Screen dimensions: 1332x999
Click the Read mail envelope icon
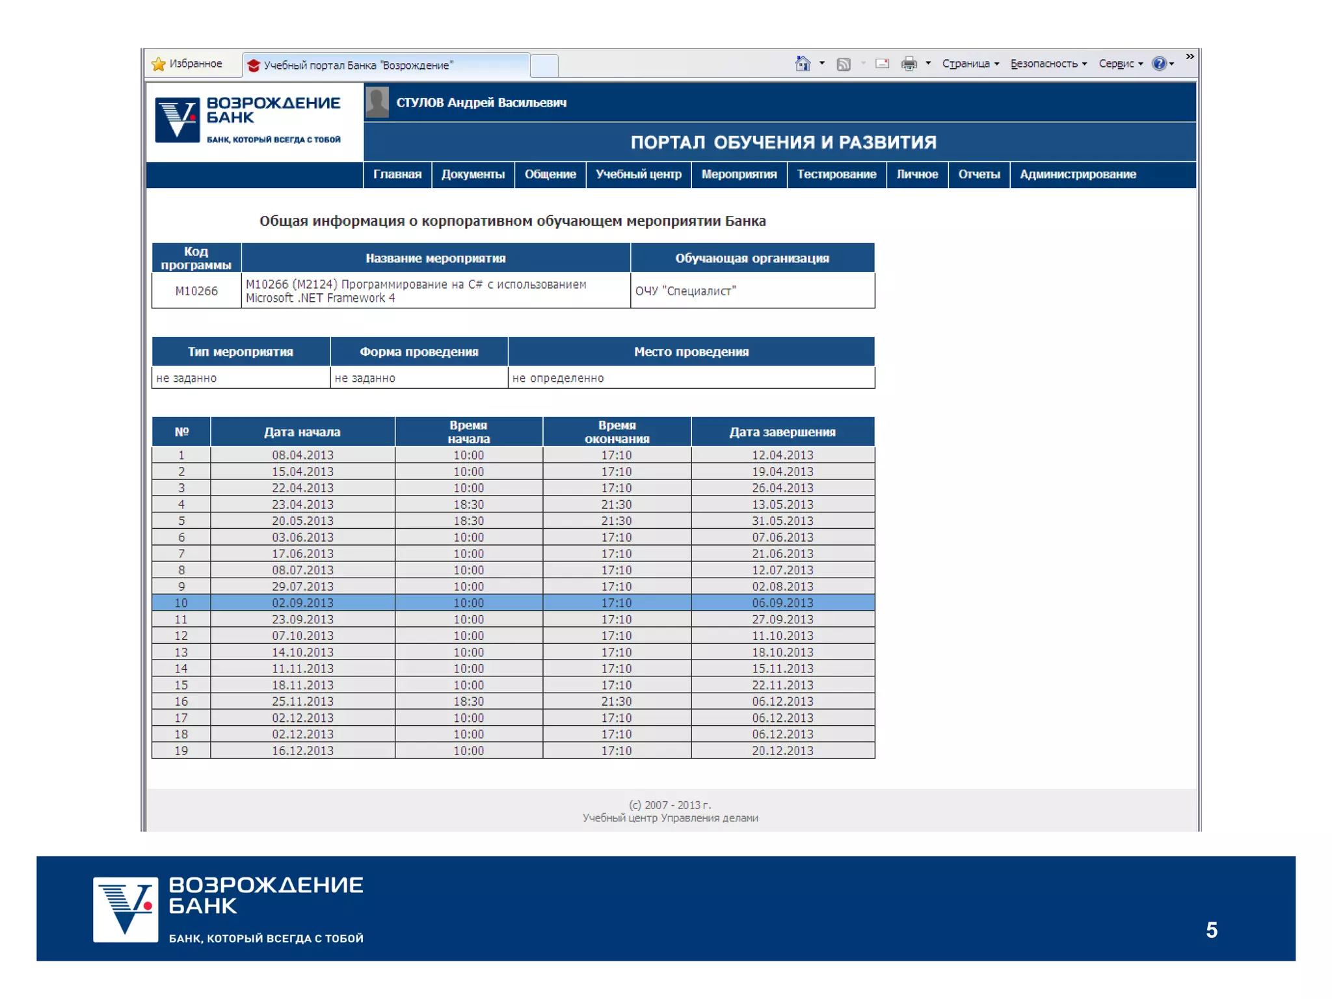[x=882, y=64]
